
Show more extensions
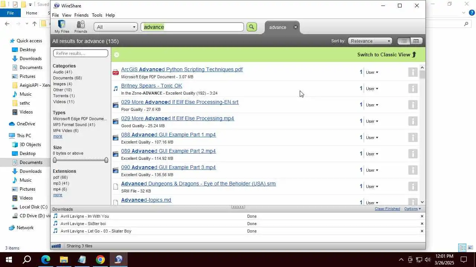(58, 195)
